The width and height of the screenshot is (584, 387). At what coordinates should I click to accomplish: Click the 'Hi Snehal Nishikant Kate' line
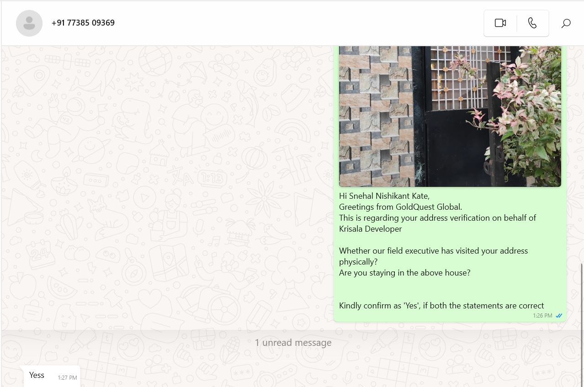point(384,196)
